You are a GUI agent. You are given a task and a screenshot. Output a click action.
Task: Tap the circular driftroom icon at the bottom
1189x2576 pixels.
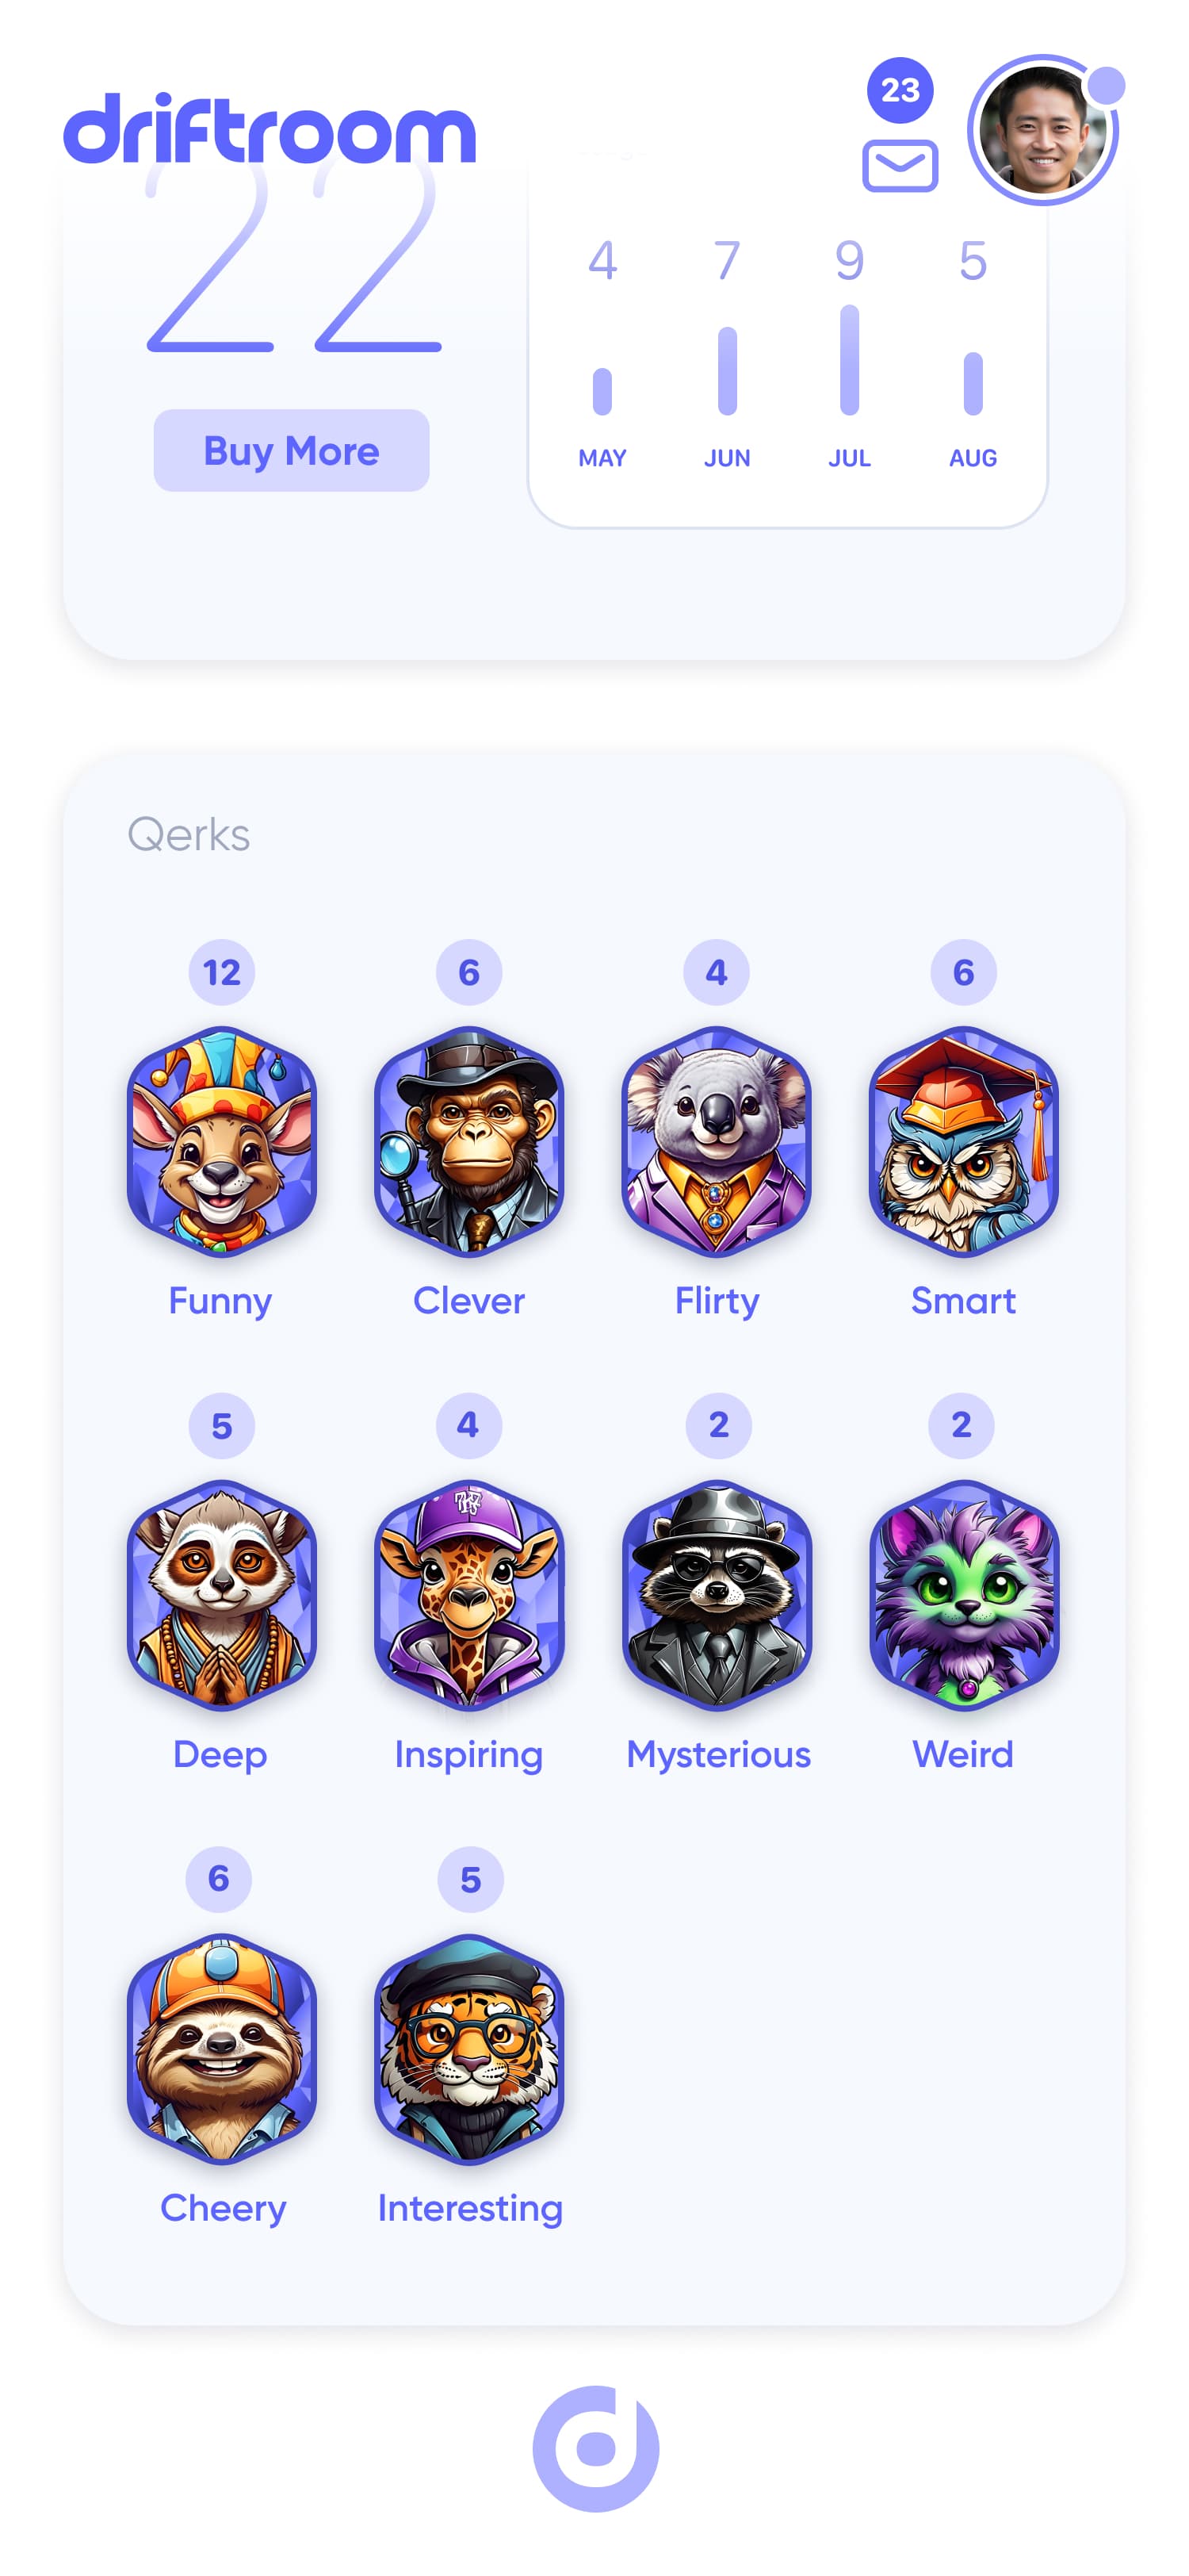tap(595, 2448)
